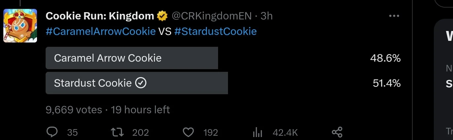Click the 42.4K view count

pos(285,132)
